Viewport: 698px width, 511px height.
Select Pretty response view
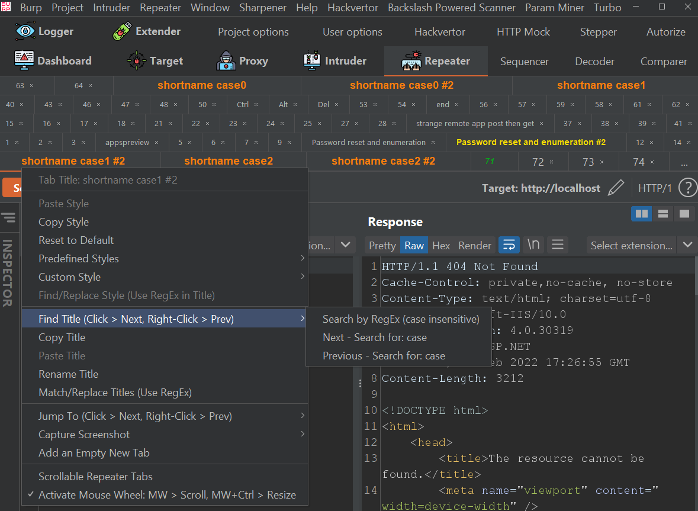(x=382, y=245)
